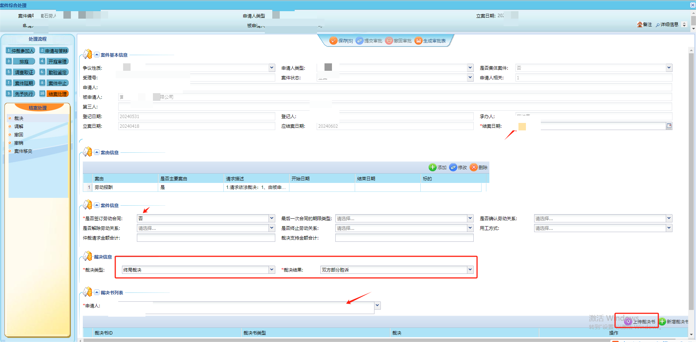Click the 删除 delete icon
This screenshot has width=696, height=342.
(x=474, y=167)
